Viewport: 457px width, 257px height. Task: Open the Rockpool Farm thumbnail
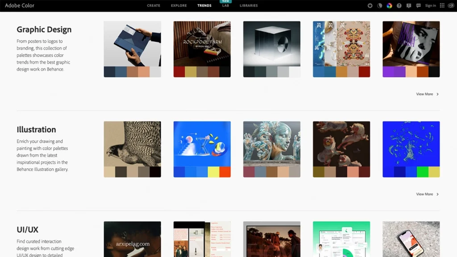point(202,44)
